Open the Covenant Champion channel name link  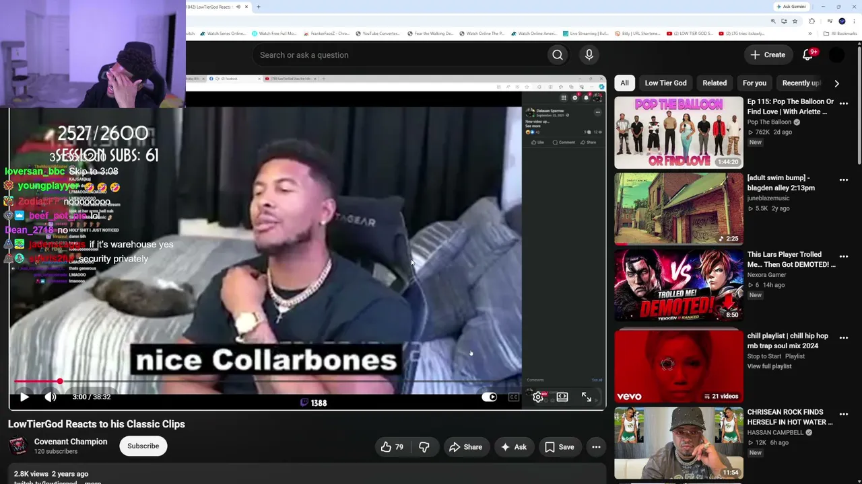click(x=71, y=442)
